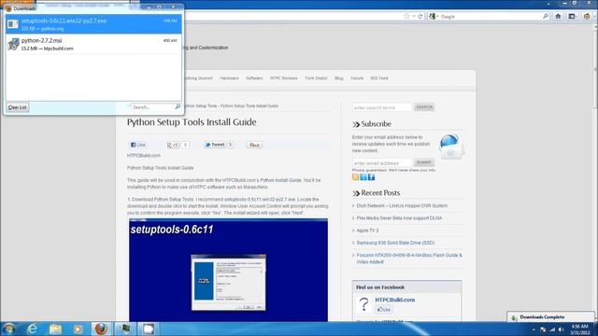Open Foxconn NTA350 Flash Guide post
Image resolution: width=598 pixels, height=336 pixels.
click(409, 259)
